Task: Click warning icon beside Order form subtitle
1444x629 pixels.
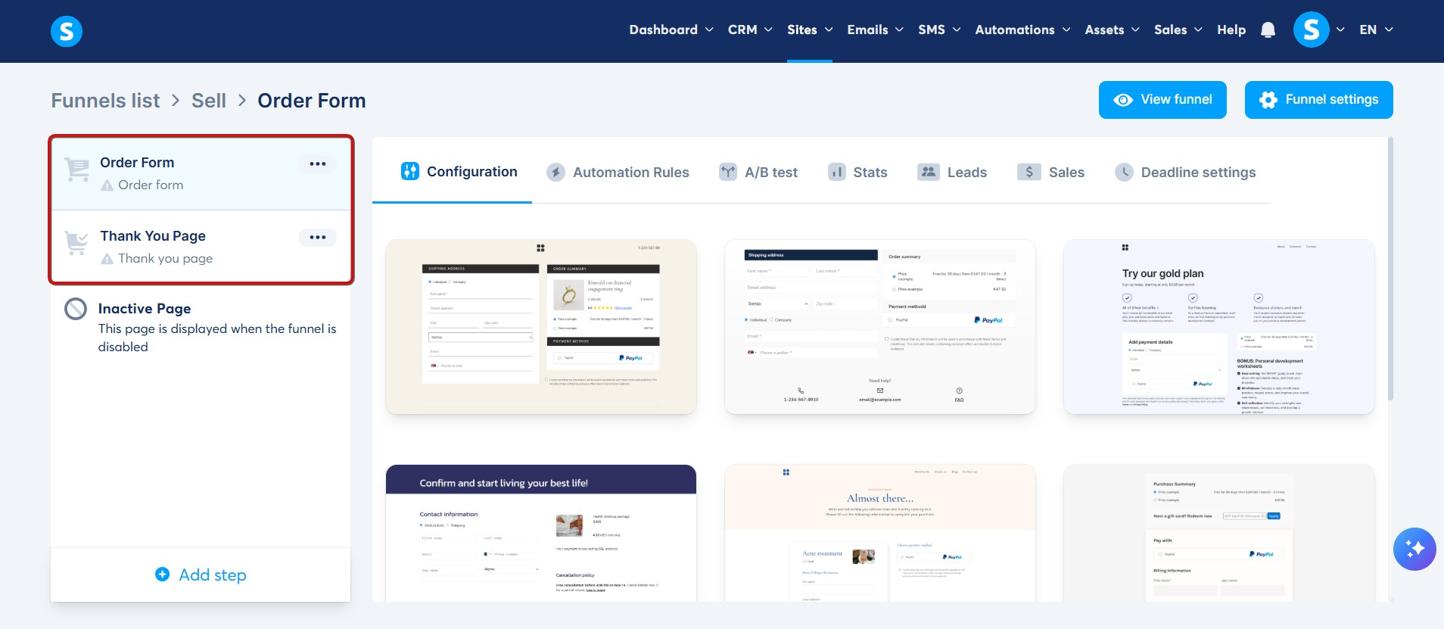Action: point(107,185)
